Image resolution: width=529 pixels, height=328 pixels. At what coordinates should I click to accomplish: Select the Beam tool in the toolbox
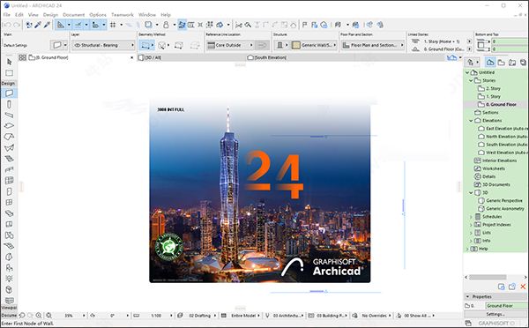9,116
